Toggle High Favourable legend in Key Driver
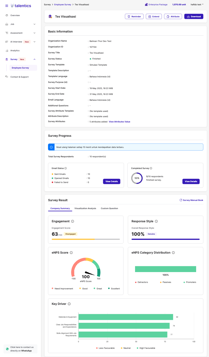209x357 pixels. 146,348
